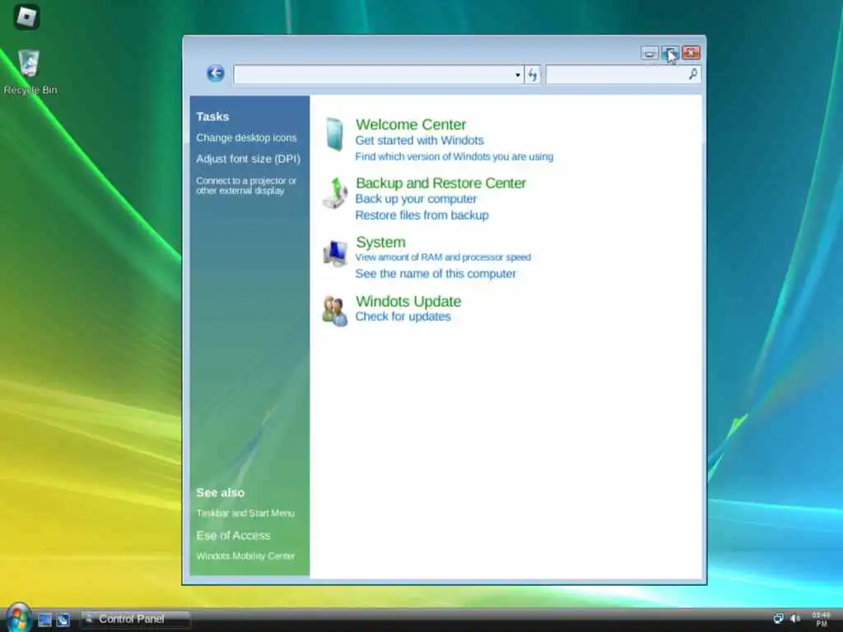This screenshot has height=632, width=843.
Task: Click the magnifier search icon
Action: tap(693, 74)
